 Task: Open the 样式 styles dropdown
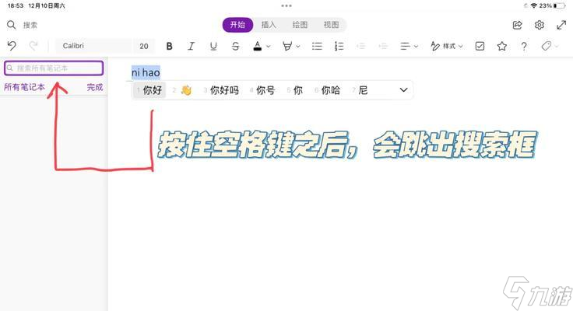[x=447, y=46]
